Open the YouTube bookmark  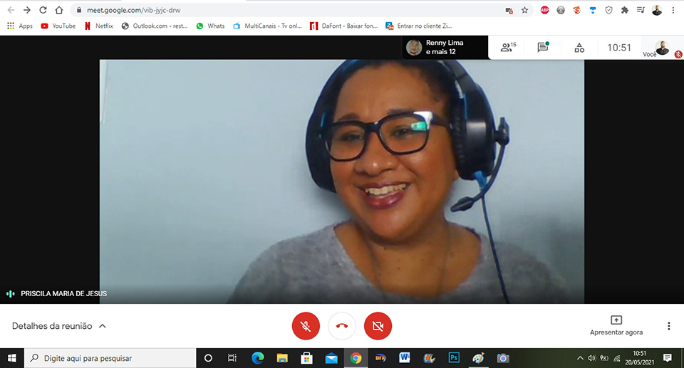[x=58, y=26]
